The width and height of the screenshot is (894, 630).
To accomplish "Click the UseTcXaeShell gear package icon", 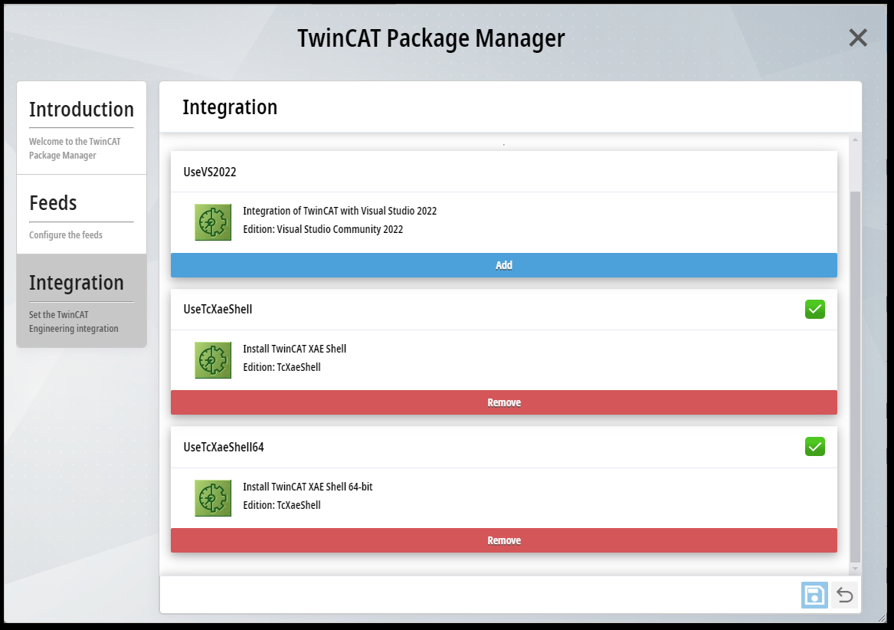I will pyautogui.click(x=213, y=360).
